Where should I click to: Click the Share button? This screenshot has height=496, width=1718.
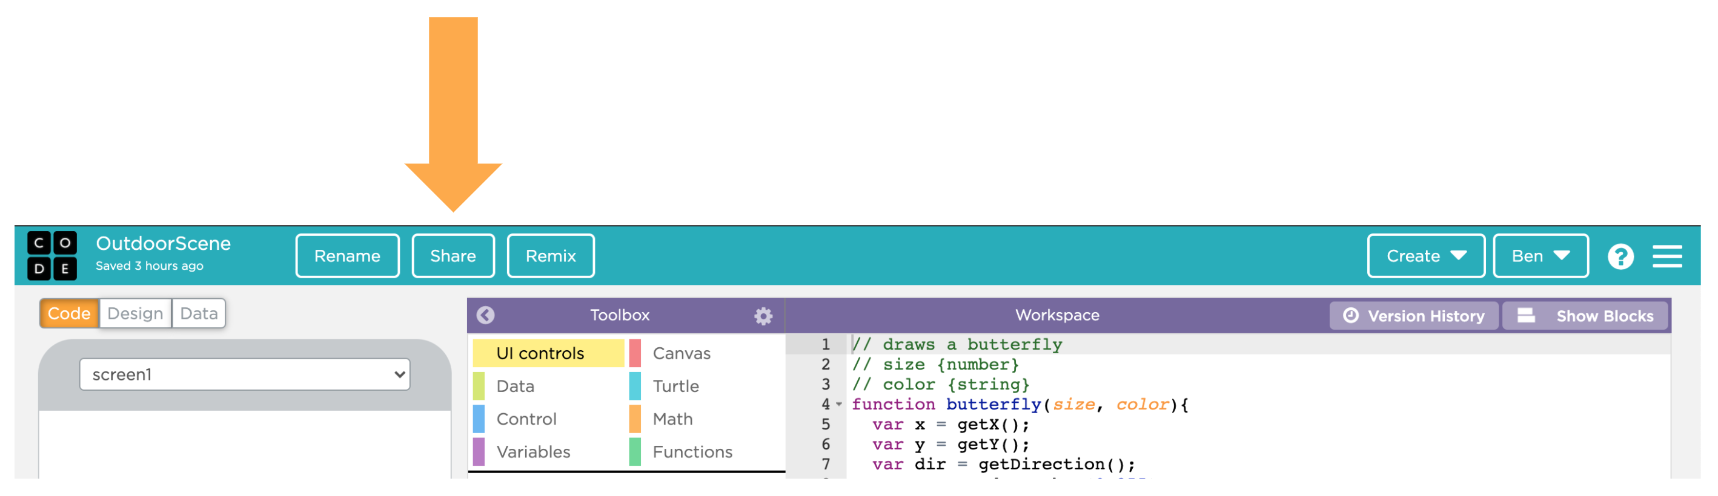453,256
